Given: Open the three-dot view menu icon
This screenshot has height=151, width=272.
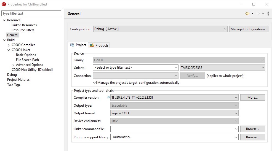Looking at the screenshot, I should click(268, 14).
